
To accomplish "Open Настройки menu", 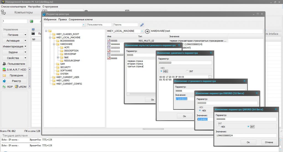I will 34,7.
